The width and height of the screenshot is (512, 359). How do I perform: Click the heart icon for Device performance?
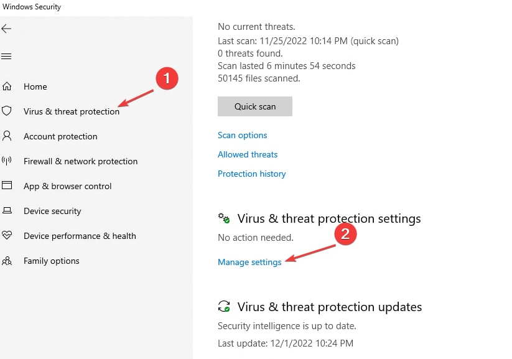(x=7, y=235)
